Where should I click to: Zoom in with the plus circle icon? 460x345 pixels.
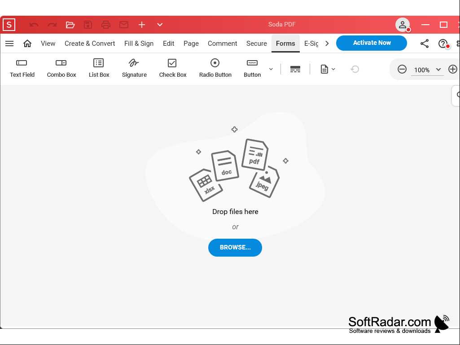coord(453,69)
